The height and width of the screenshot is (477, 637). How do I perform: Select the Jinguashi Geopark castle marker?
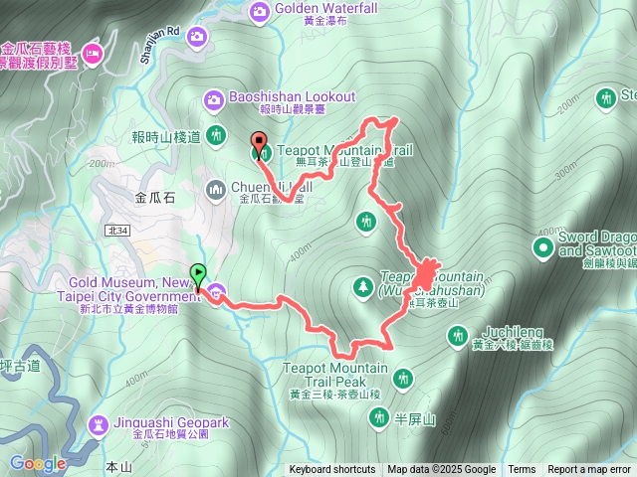pyautogui.click(x=99, y=426)
